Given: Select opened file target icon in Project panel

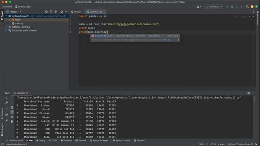Looking at the screenshot, I should [46, 12].
